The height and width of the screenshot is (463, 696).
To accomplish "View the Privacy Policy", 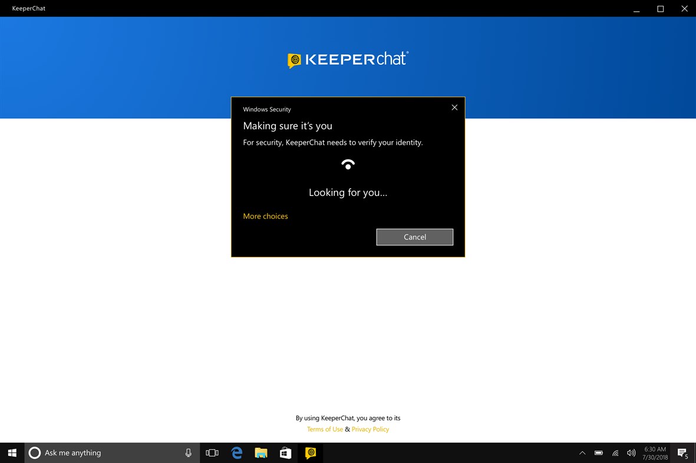I will [370, 429].
